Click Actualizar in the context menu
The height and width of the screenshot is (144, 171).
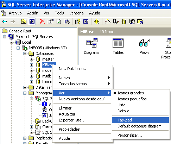click(82, 114)
